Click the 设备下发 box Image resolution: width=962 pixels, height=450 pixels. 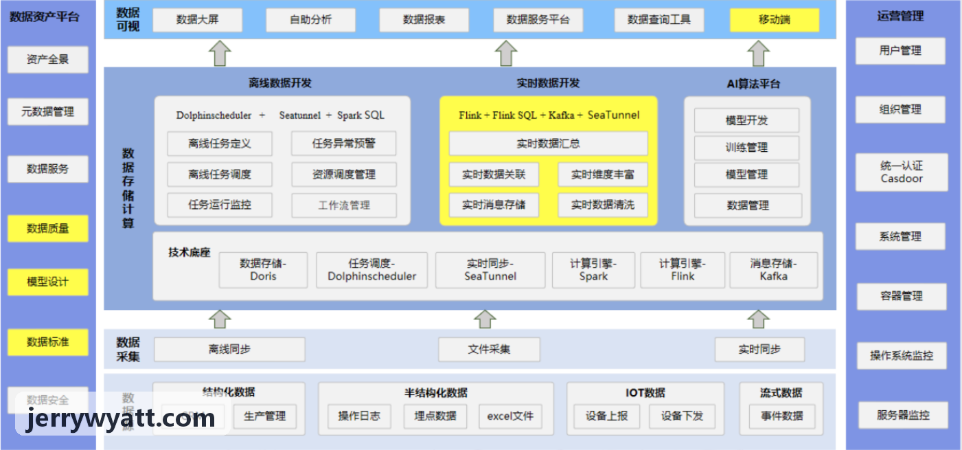click(x=682, y=416)
